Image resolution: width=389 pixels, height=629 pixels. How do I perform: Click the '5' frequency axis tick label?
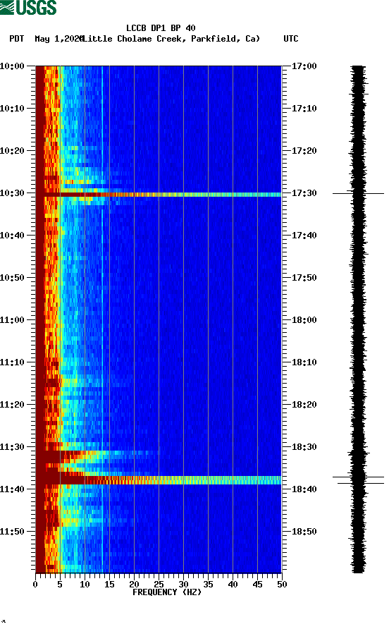[60, 585]
